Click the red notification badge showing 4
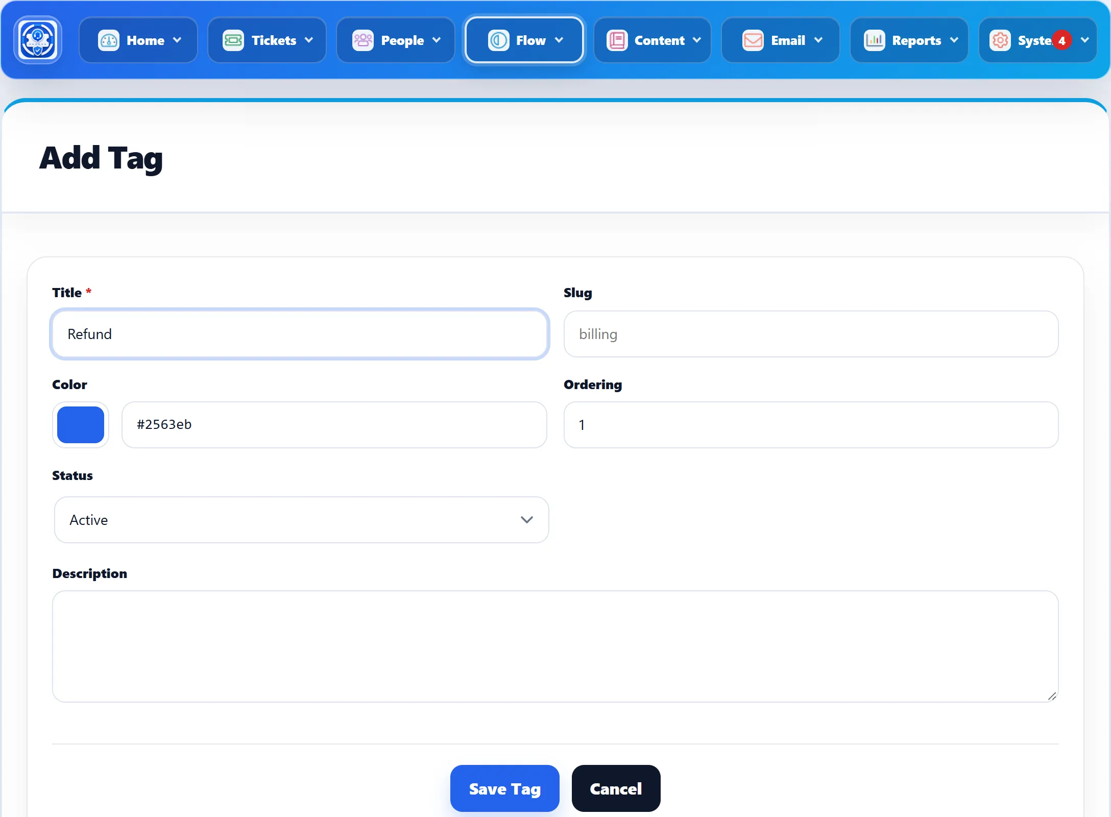The width and height of the screenshot is (1111, 817). [1062, 40]
